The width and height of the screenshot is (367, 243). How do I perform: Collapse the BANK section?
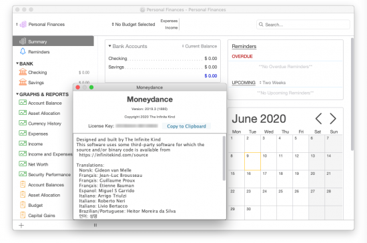17,63
